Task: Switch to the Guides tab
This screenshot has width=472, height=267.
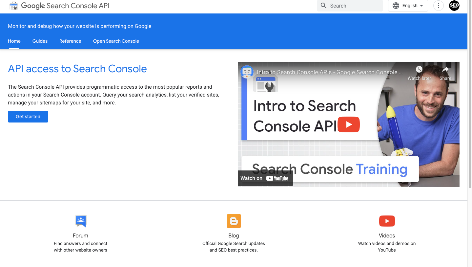Action: 40,41
